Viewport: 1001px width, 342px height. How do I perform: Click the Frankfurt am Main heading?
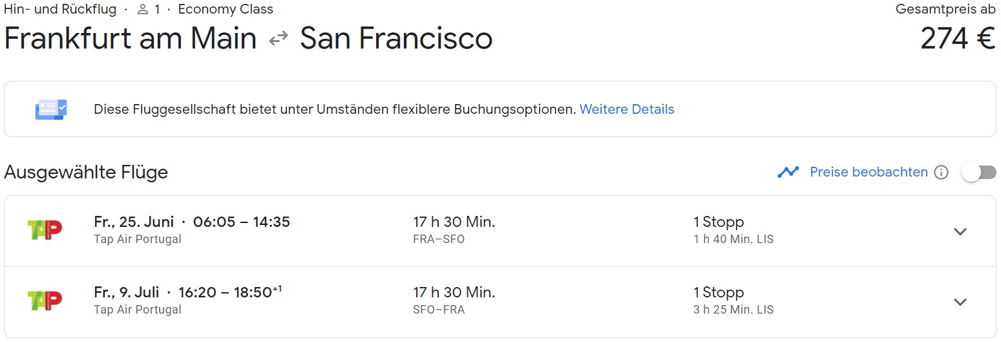click(131, 39)
